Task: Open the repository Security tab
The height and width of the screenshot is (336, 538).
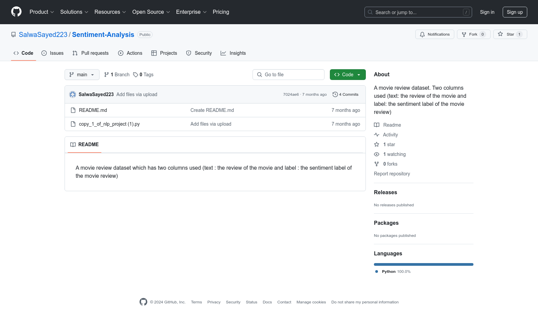Action: pyautogui.click(x=199, y=53)
